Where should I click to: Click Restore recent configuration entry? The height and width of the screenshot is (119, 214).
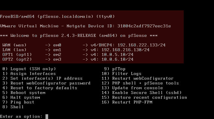coord(144,97)
